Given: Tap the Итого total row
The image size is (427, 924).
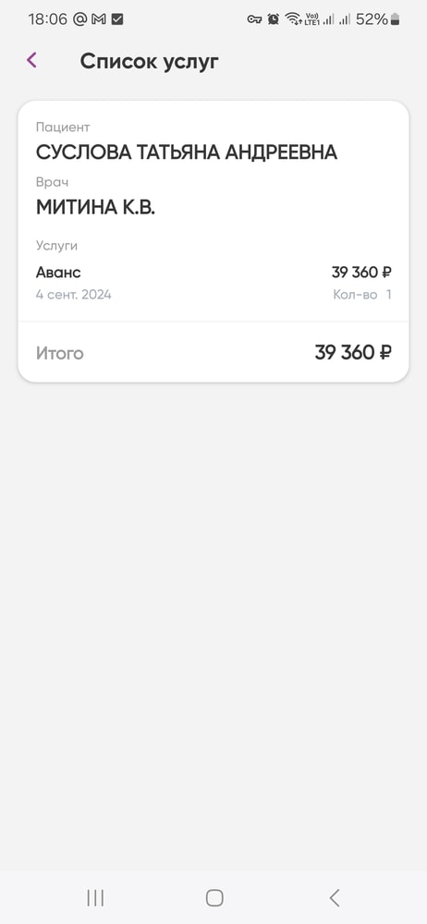Looking at the screenshot, I should pyautogui.click(x=213, y=352).
